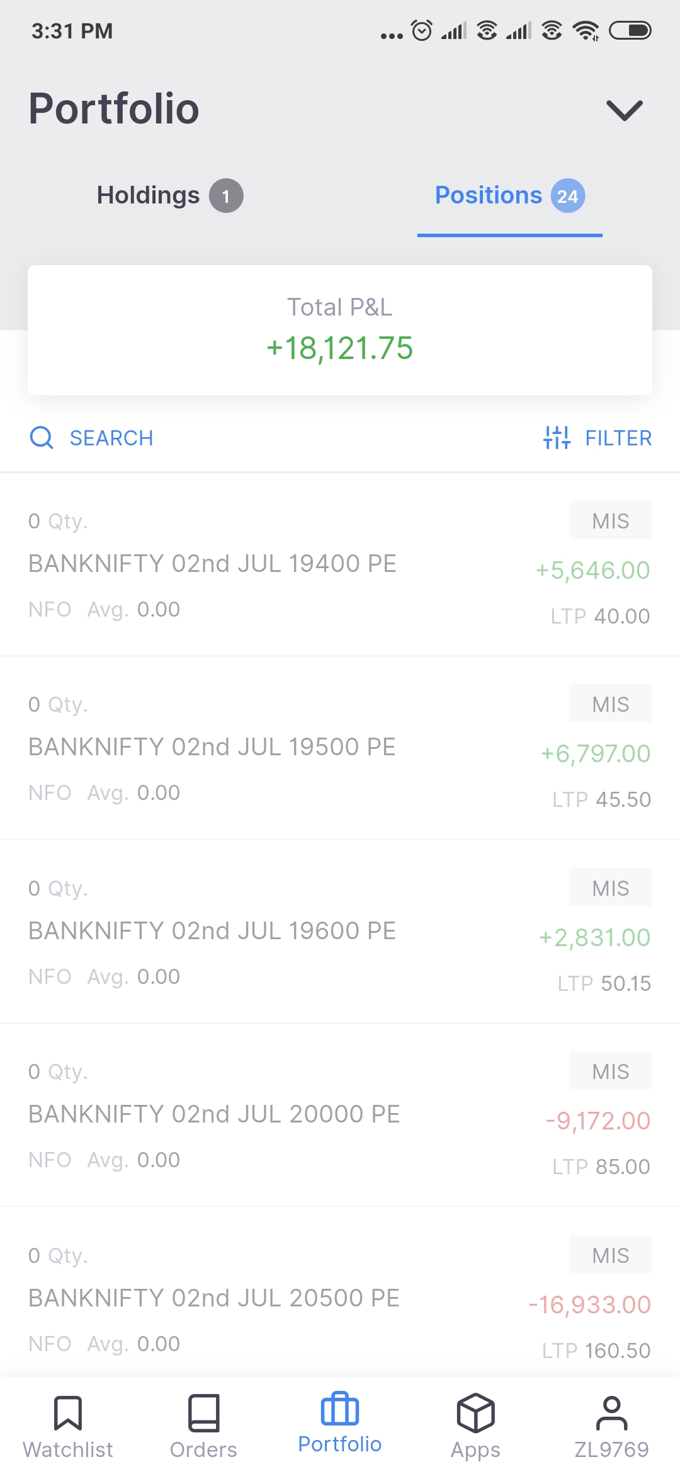
Task: Tap the alarm clock status icon
Action: point(421,30)
